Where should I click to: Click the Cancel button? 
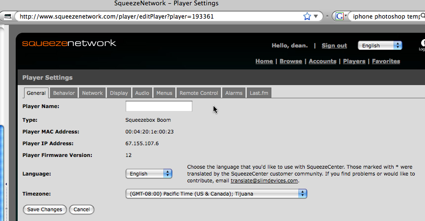coord(81,209)
